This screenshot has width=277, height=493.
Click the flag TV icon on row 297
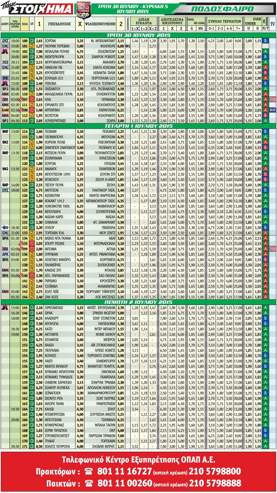tap(272, 99)
